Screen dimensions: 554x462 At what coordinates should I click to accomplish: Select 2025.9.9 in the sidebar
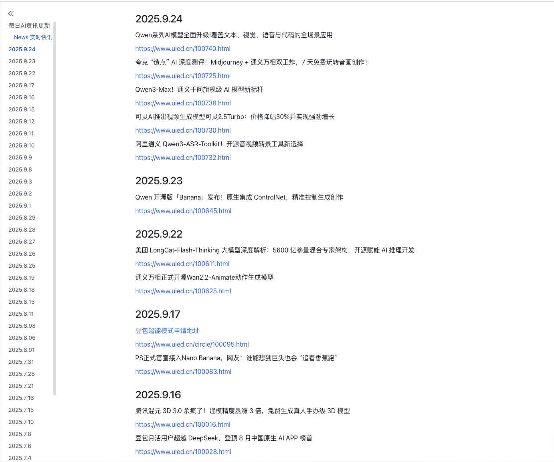pos(20,157)
